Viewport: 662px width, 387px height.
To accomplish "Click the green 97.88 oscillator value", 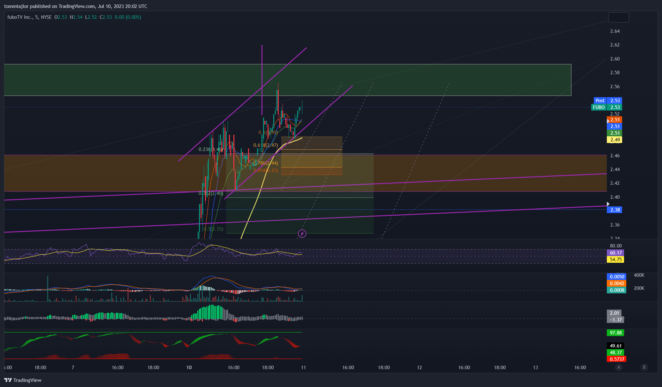I will coord(615,333).
